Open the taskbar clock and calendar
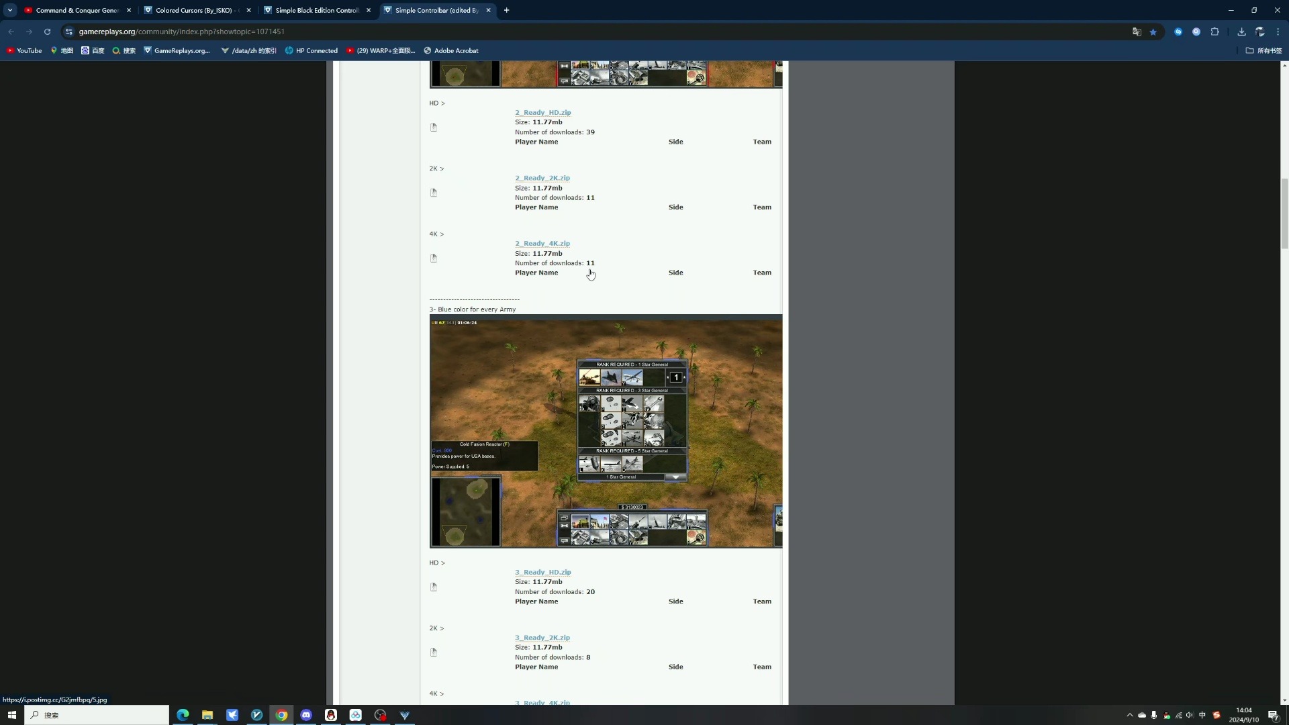1289x725 pixels. pyautogui.click(x=1244, y=715)
